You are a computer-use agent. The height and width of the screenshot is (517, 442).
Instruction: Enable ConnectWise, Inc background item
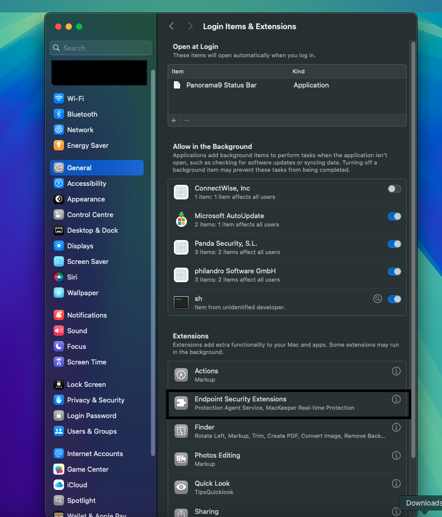(x=394, y=188)
